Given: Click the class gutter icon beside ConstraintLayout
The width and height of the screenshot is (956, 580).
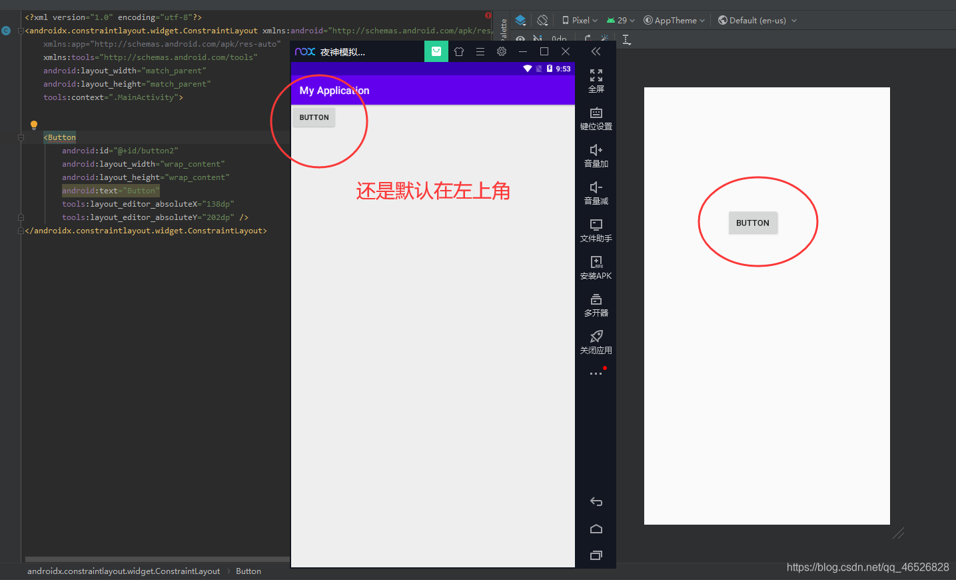Looking at the screenshot, I should coord(6,31).
